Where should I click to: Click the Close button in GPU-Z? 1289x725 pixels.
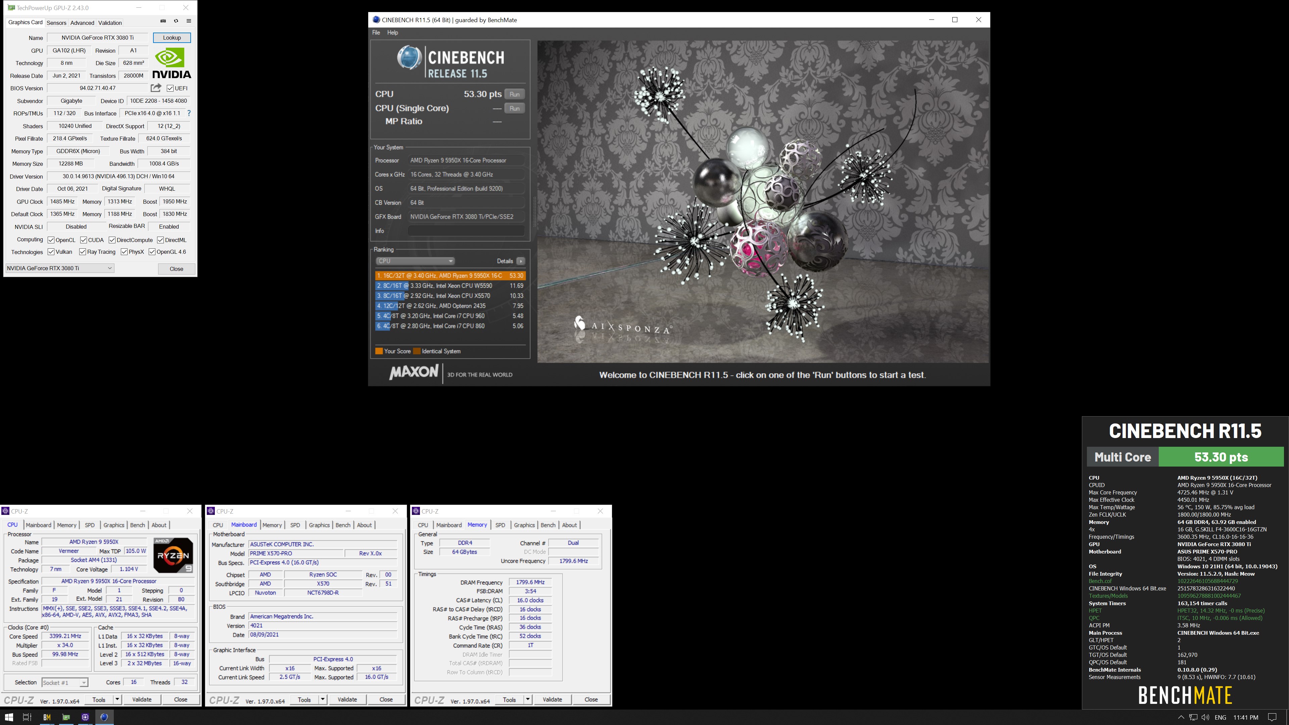(x=176, y=269)
